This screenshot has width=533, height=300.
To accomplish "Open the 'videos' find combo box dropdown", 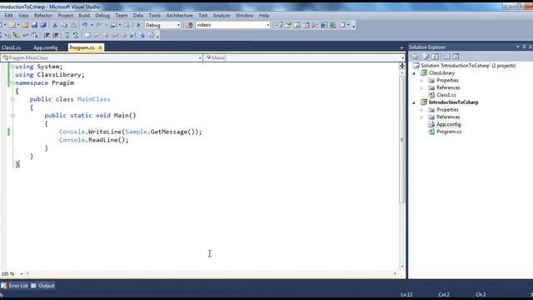I will (x=268, y=25).
